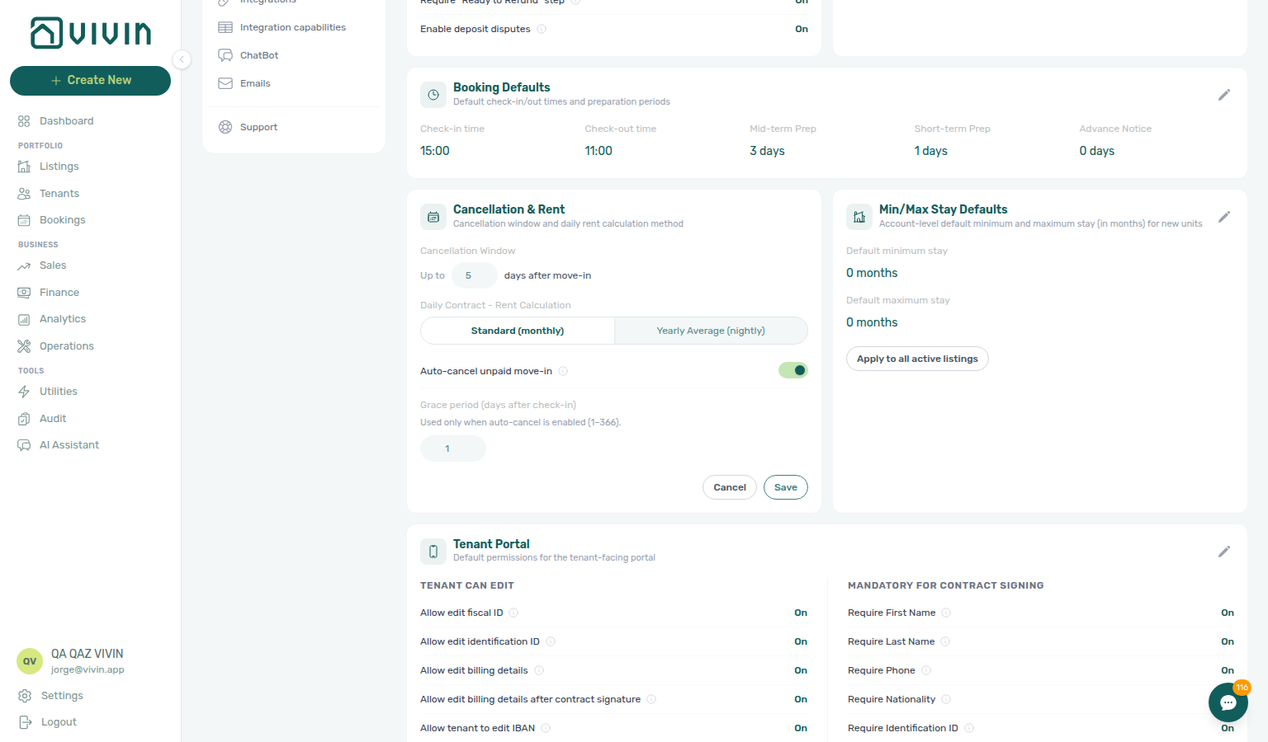Click the Enable deposit disputes On status
Viewport: 1268px width, 742px height.
(802, 29)
